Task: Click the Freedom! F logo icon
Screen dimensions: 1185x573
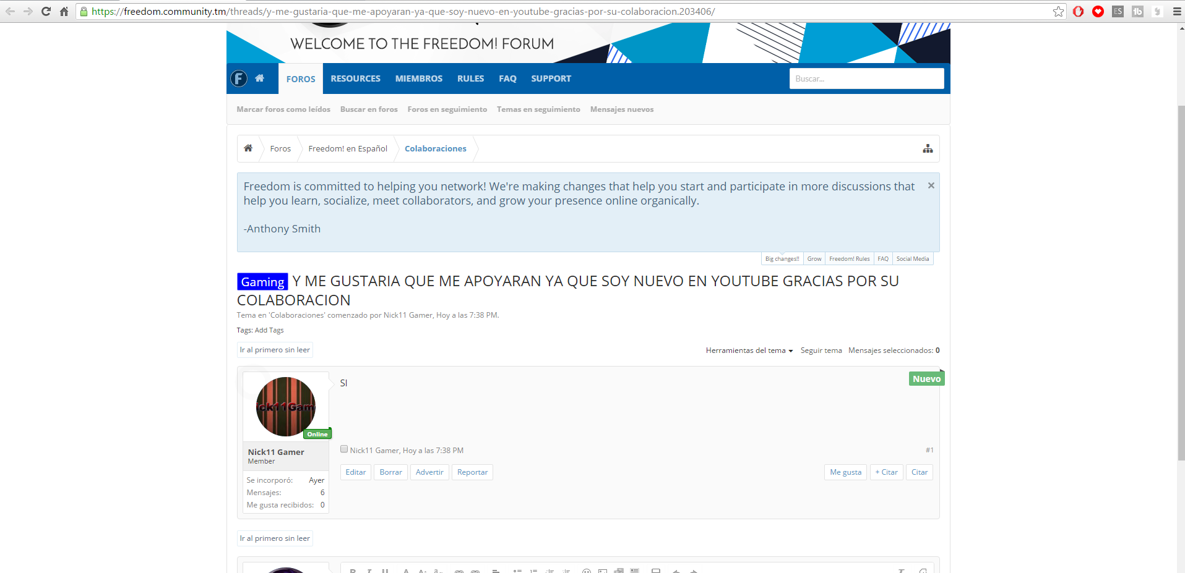Action: [239, 79]
